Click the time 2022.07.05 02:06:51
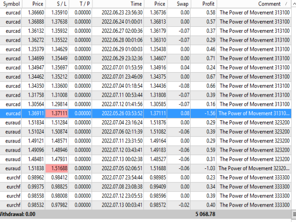Image resolution: width=296 pixels, height=222 pixels. point(122,168)
